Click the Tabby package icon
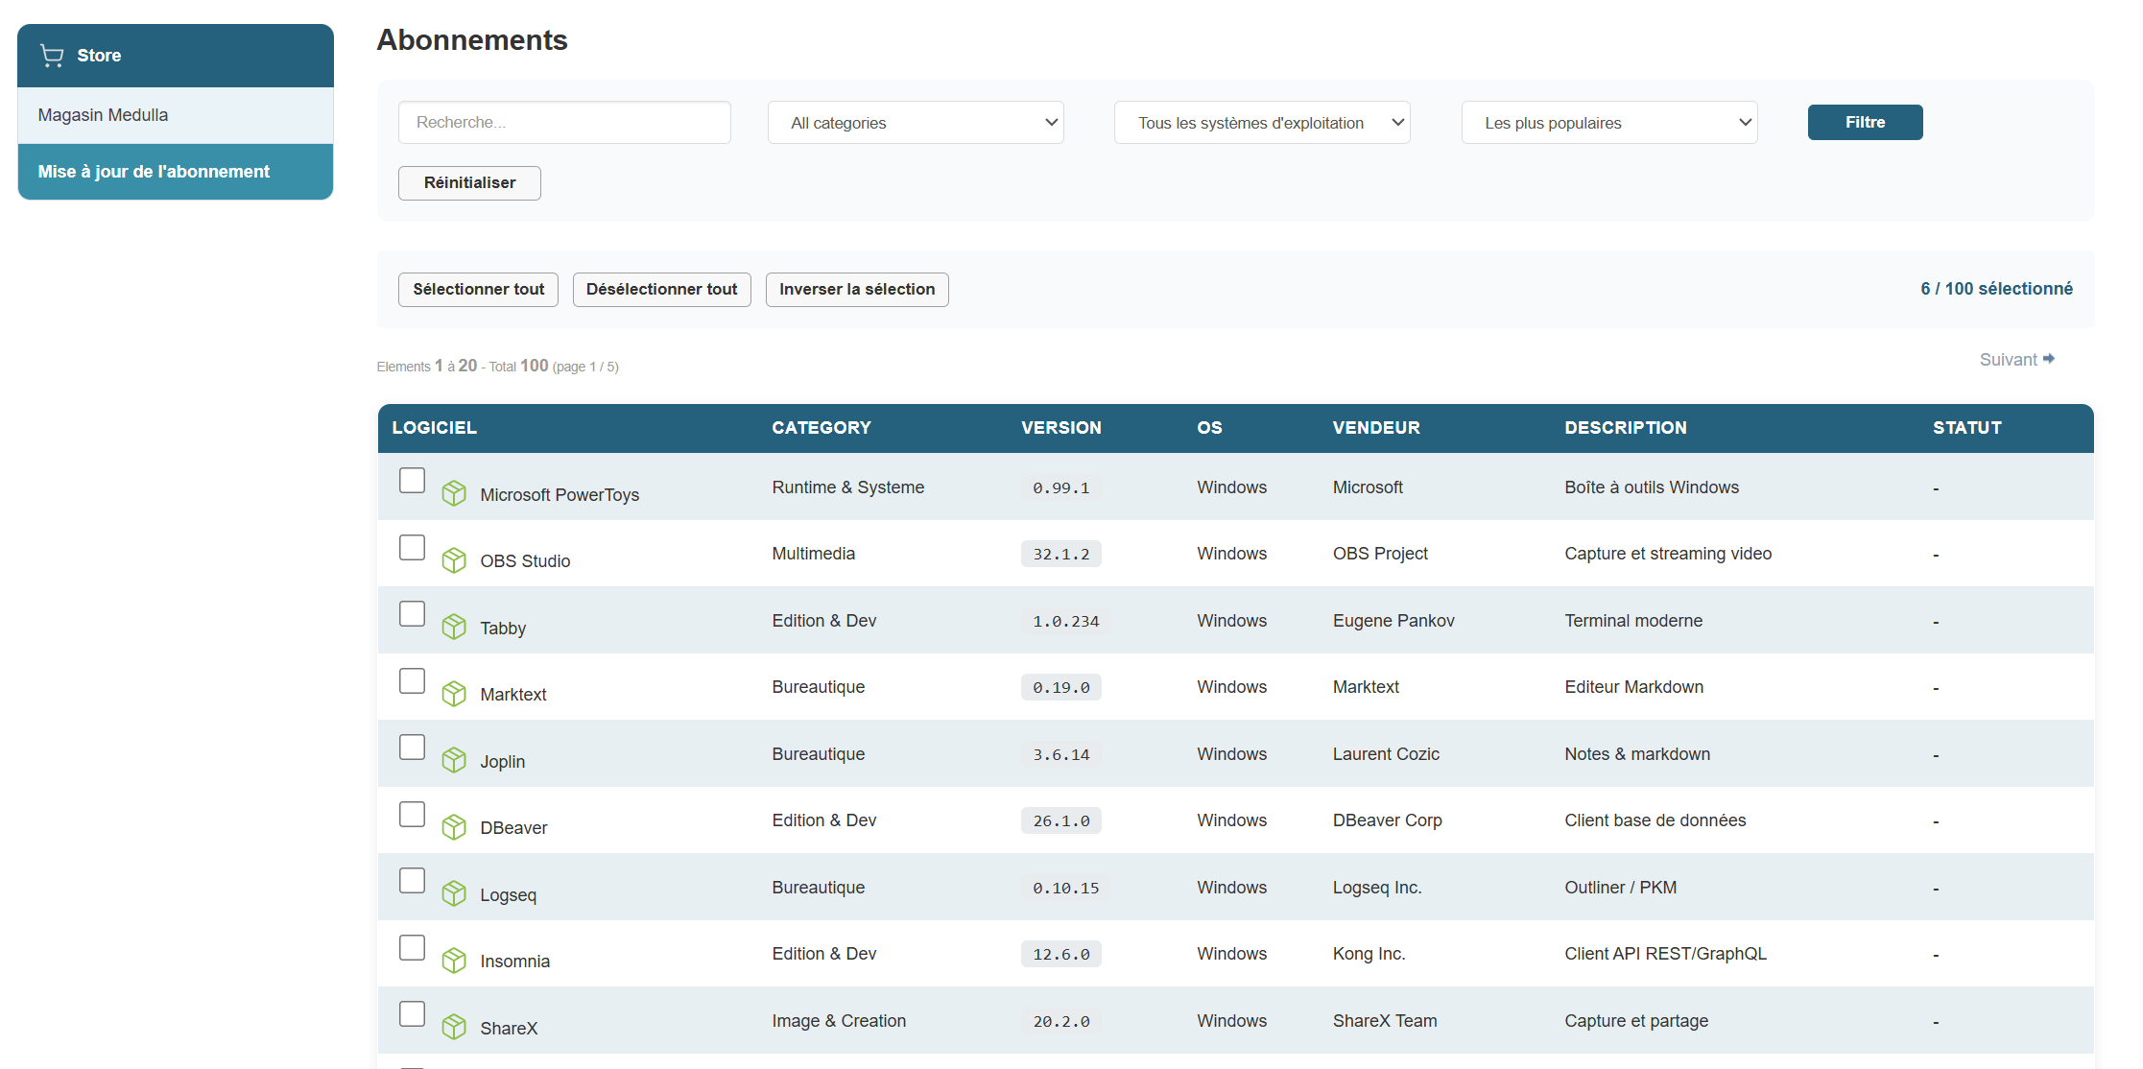This screenshot has width=2143, height=1069. tap(454, 627)
